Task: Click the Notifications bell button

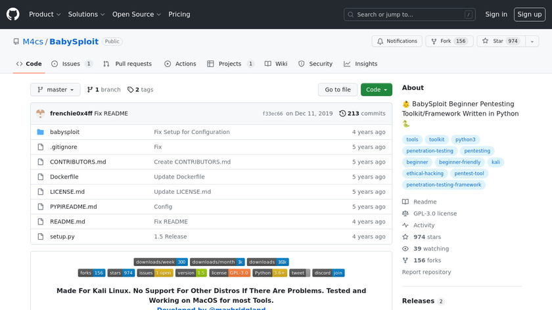Action: coord(397,41)
